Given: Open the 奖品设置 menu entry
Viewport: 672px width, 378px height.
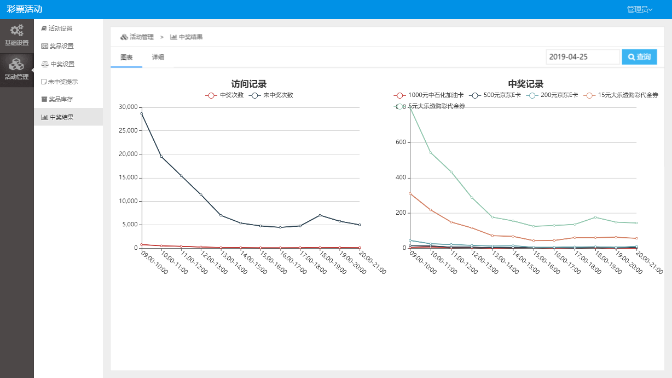Looking at the screenshot, I should [57, 46].
